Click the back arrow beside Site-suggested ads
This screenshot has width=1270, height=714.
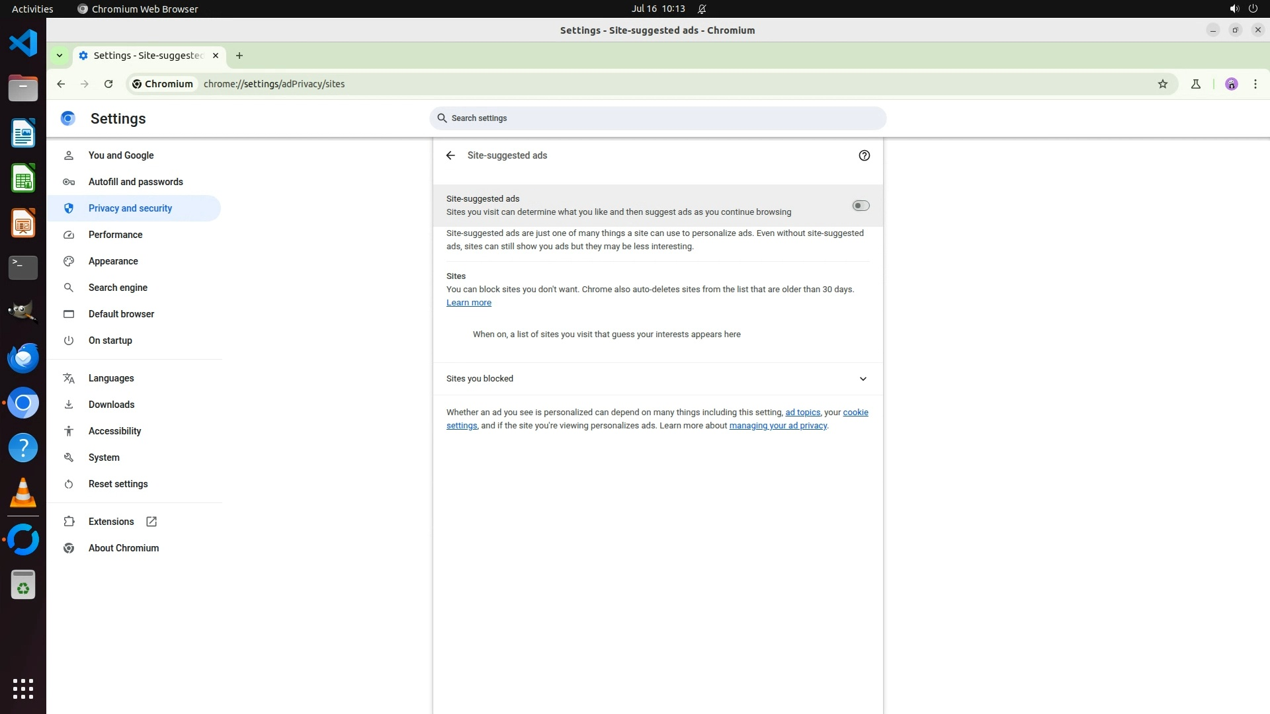(x=450, y=155)
